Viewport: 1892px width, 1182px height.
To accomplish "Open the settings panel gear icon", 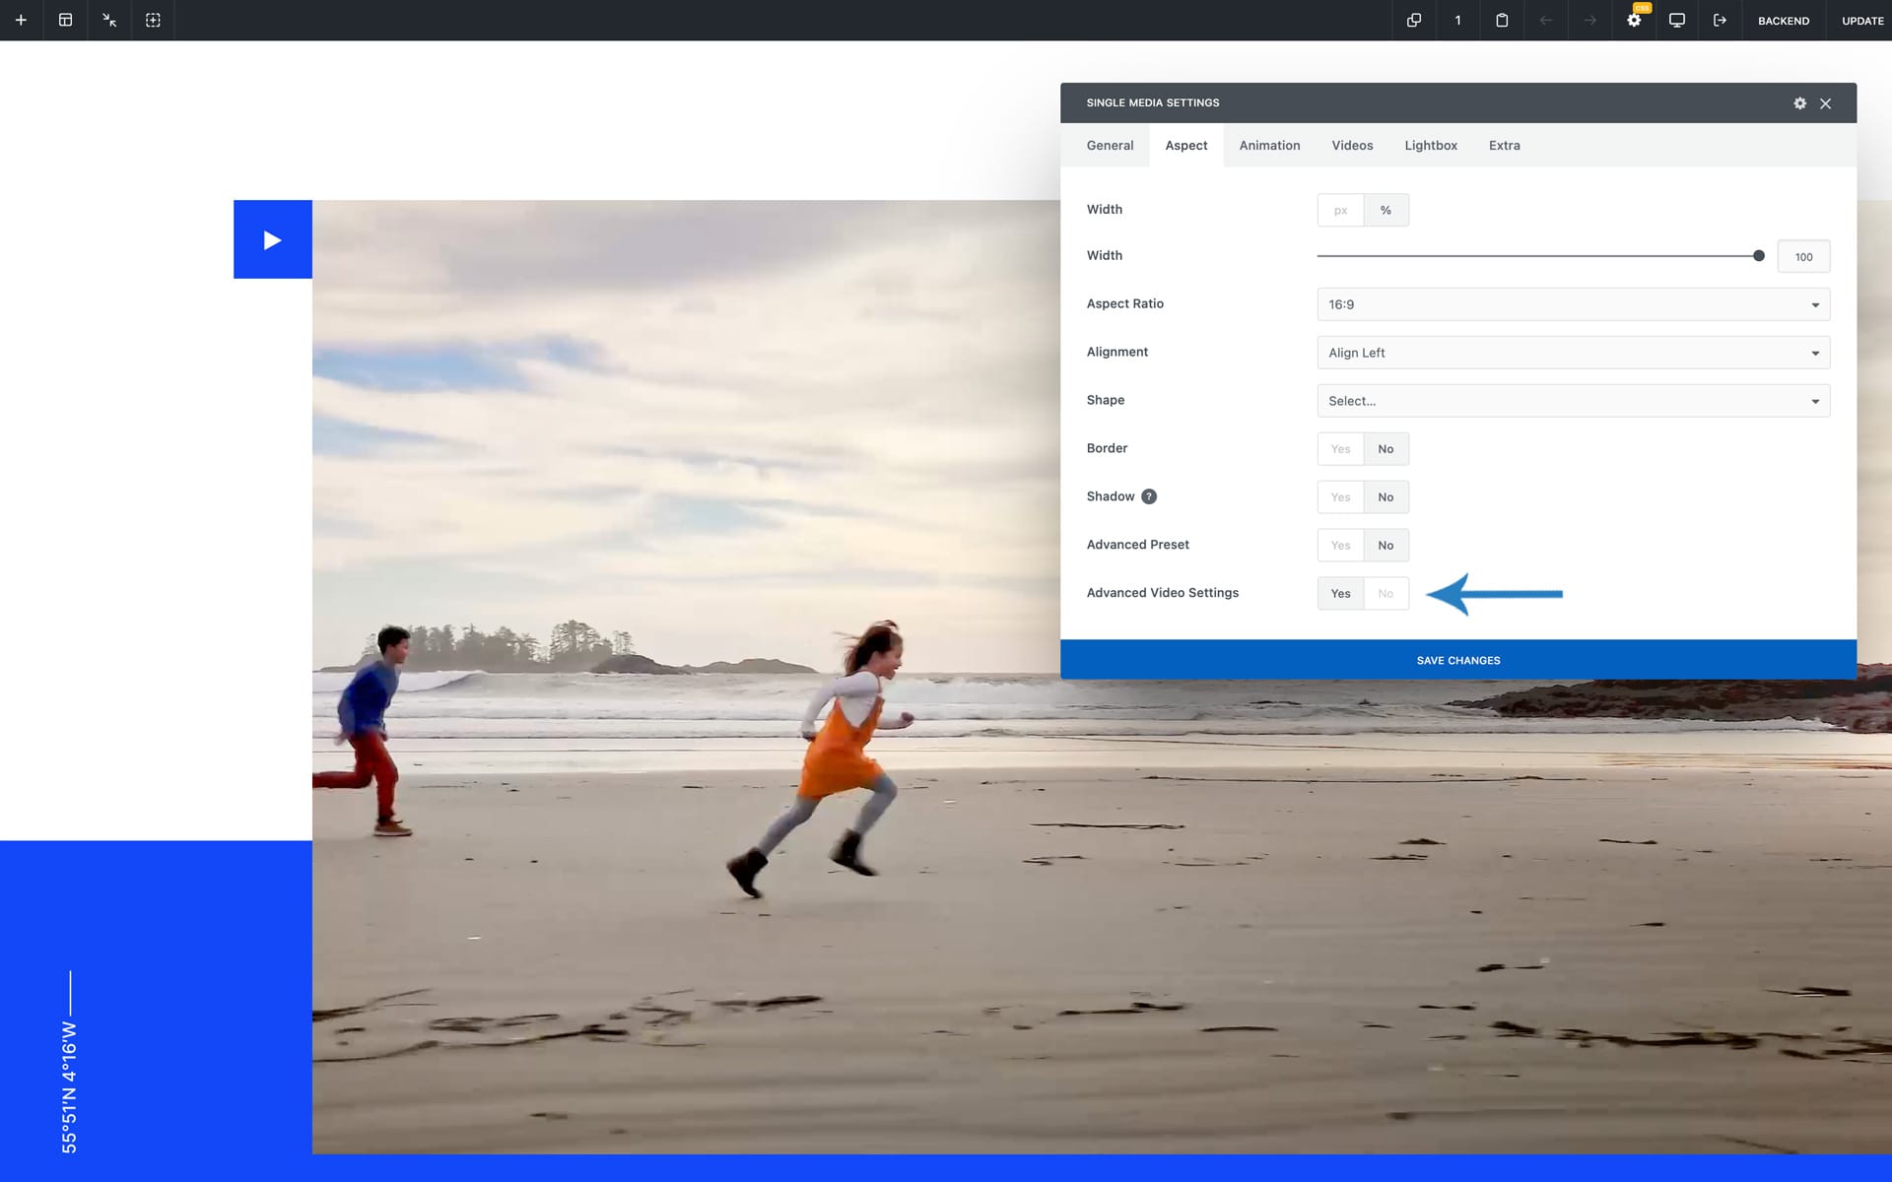I will [1799, 103].
